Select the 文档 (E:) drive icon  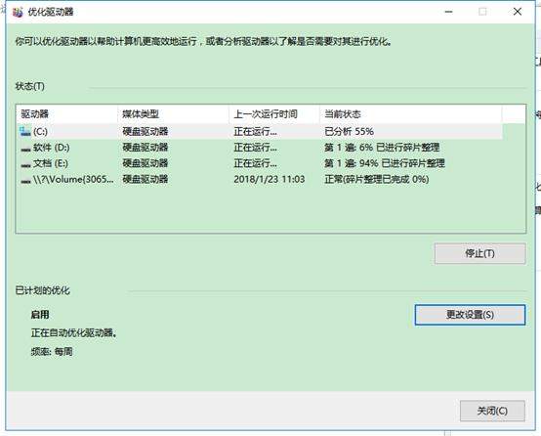(25, 165)
